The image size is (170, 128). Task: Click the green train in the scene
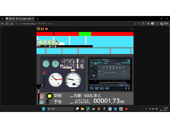(47, 43)
